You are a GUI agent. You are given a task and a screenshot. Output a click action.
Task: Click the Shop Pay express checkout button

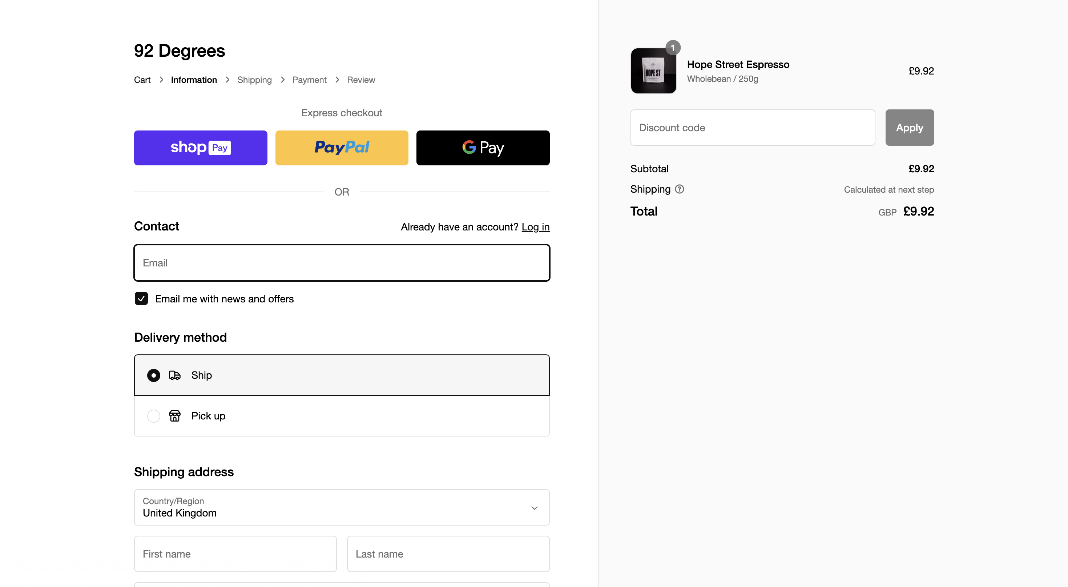tap(200, 148)
